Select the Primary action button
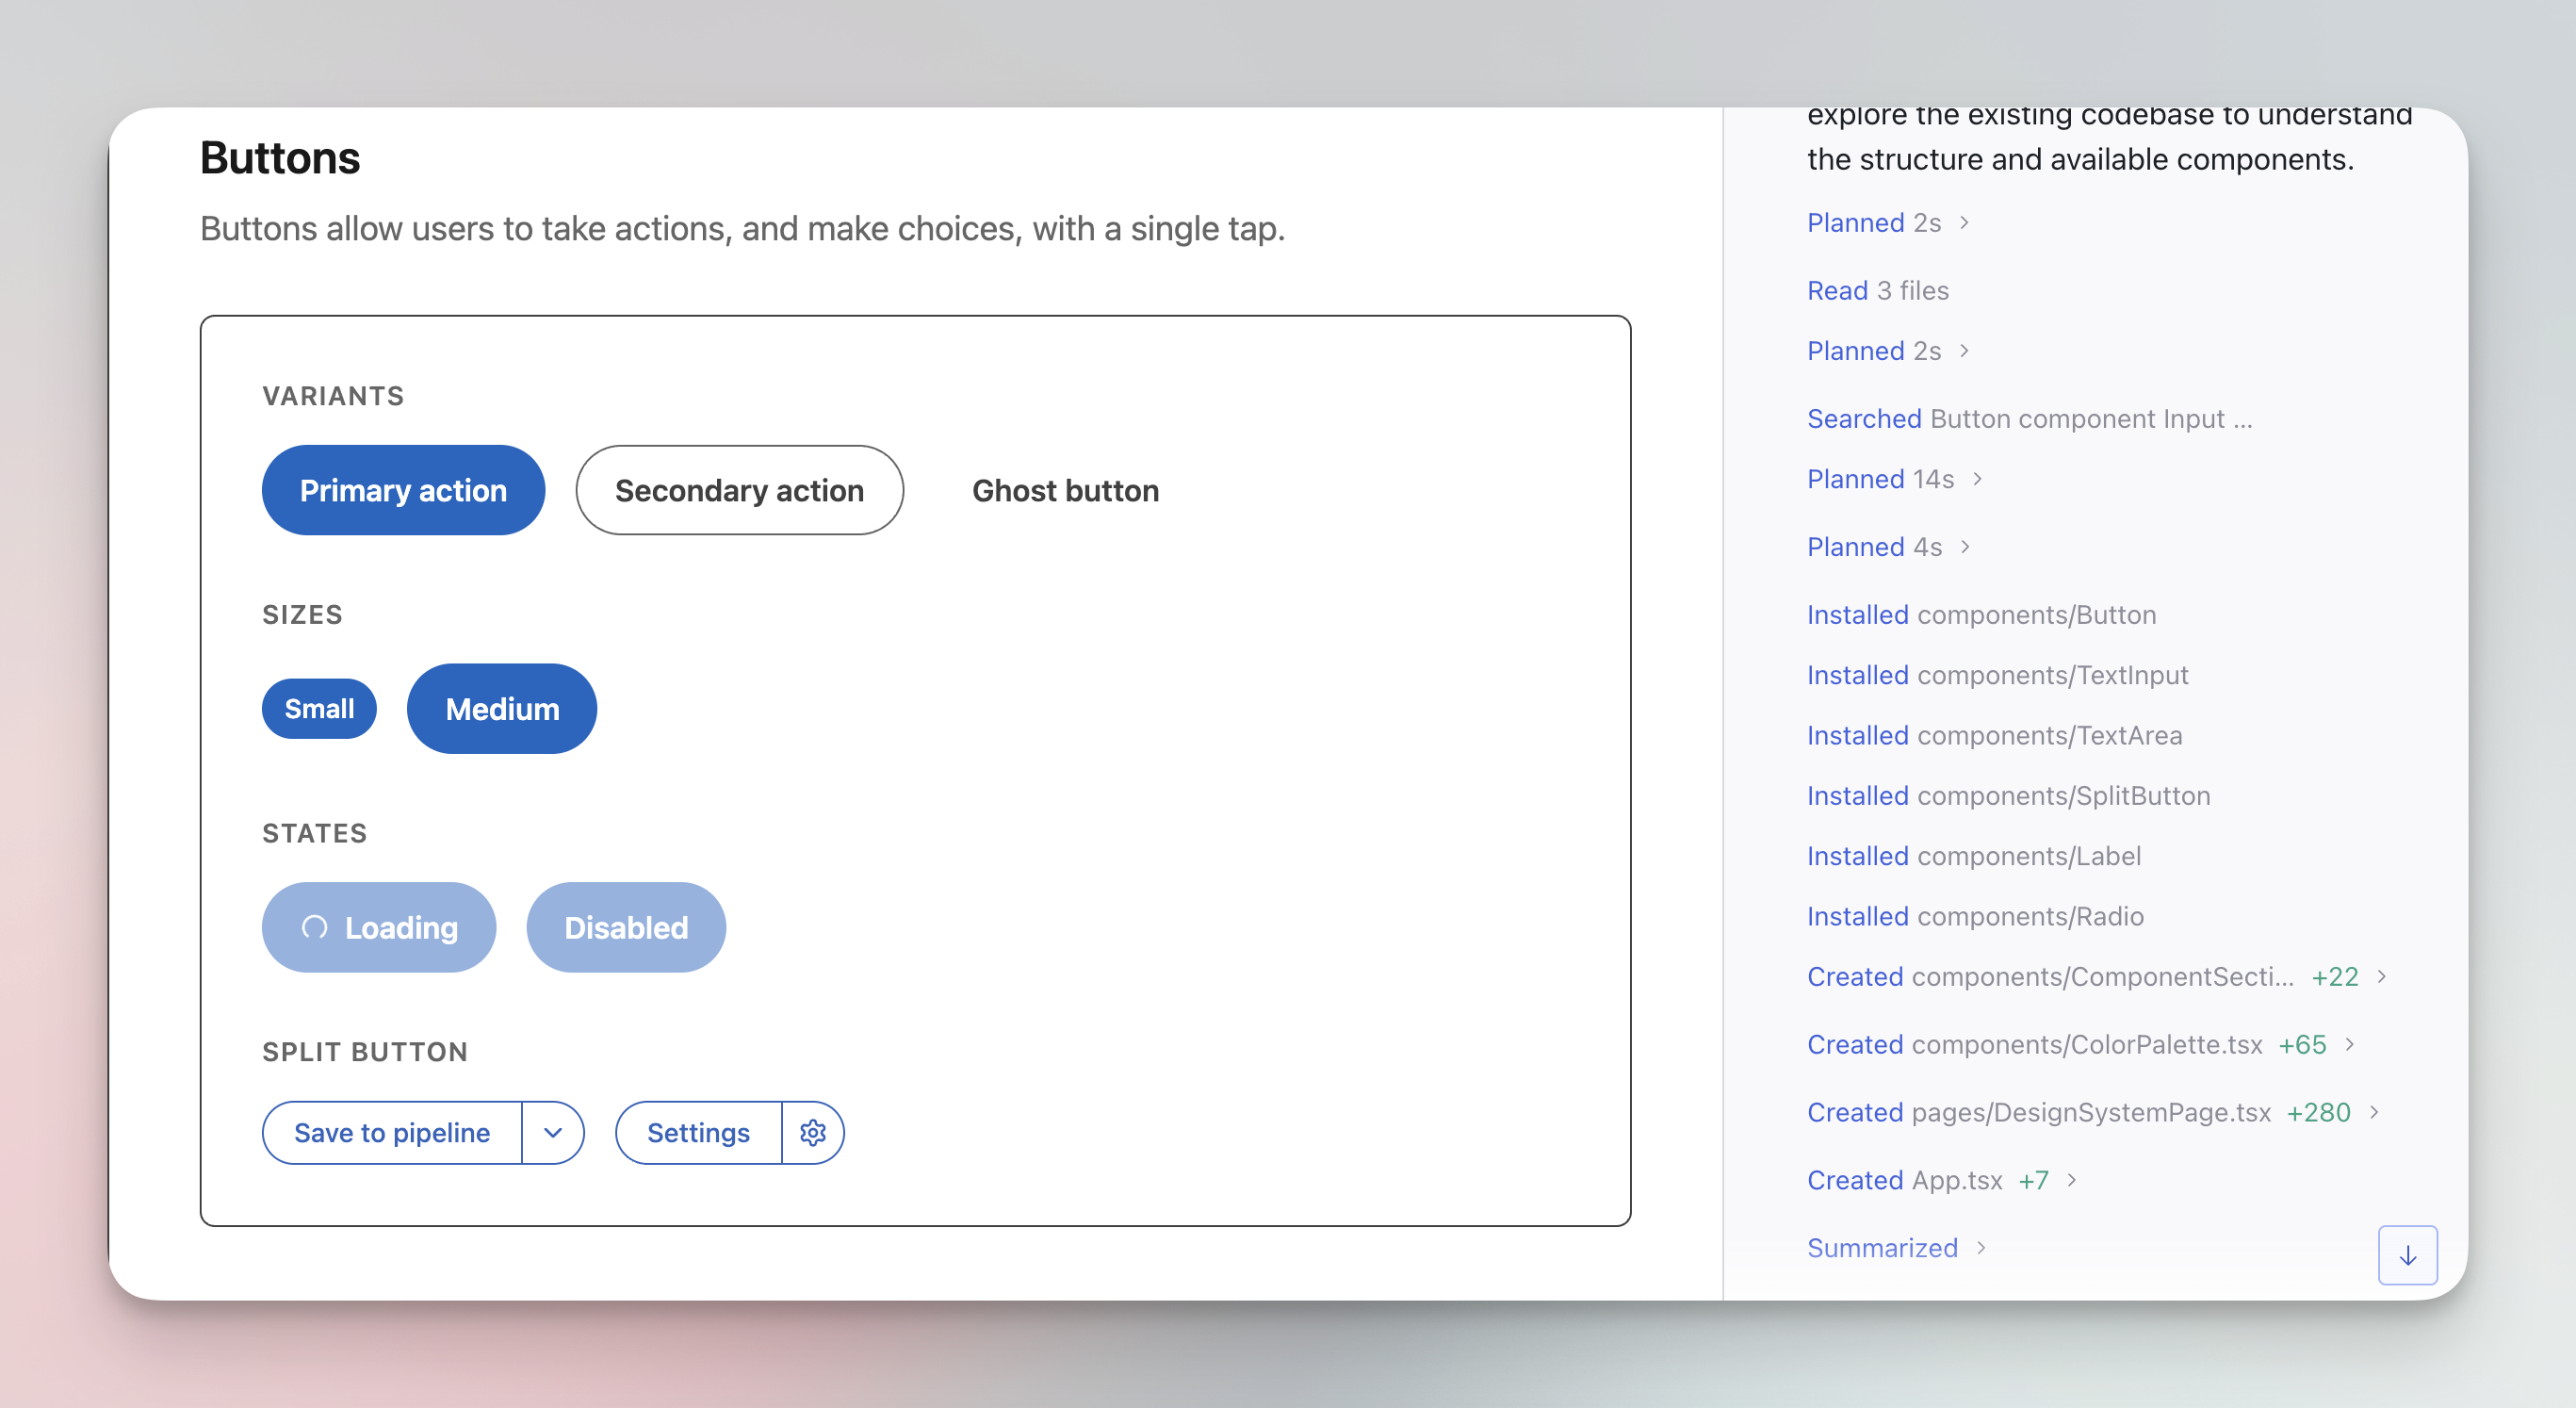Screen dimensions: 2576x1408 point(403,490)
